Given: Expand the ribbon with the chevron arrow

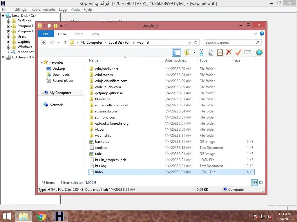Looking at the screenshot, I should [x=255, y=34].
